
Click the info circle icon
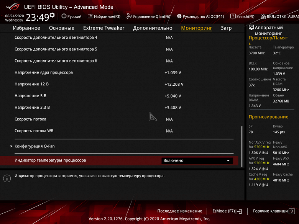(7, 178)
